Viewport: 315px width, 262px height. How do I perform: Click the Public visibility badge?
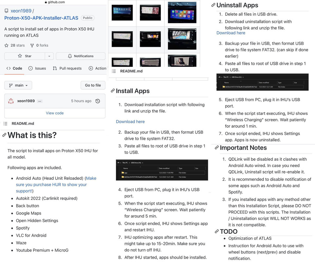[87, 18]
